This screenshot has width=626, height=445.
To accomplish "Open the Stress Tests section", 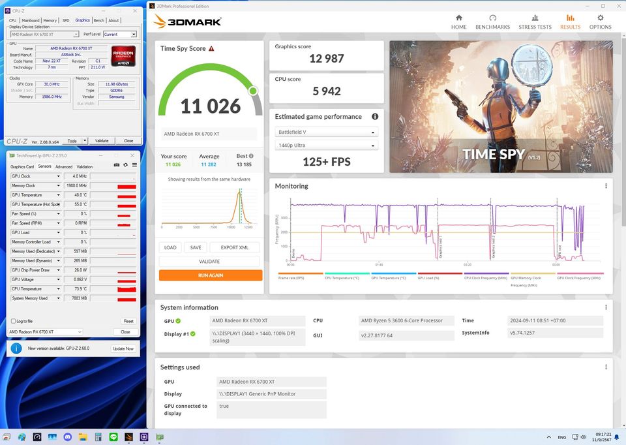I will point(535,22).
